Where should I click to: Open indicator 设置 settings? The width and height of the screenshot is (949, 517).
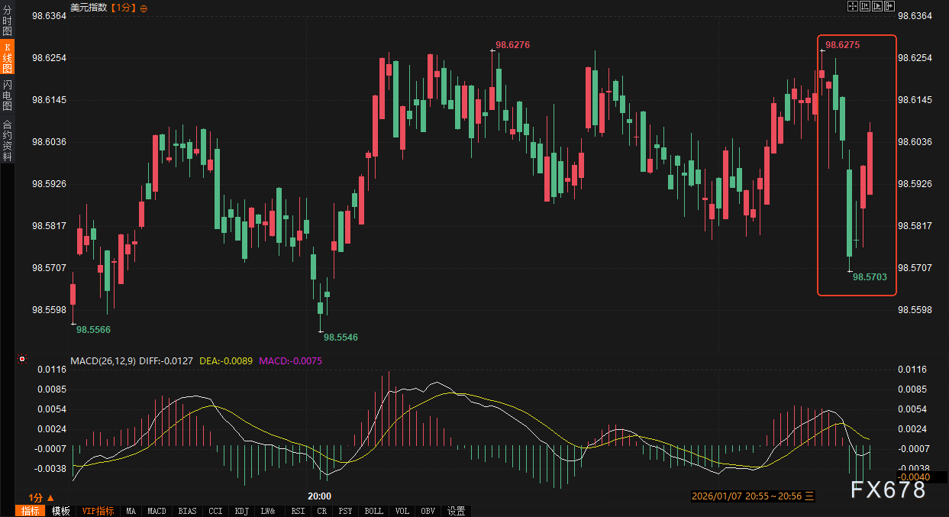457,511
